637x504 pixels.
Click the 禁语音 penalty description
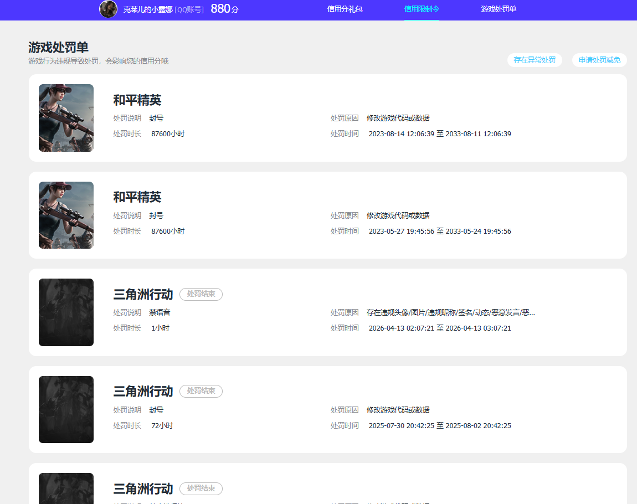(x=160, y=312)
